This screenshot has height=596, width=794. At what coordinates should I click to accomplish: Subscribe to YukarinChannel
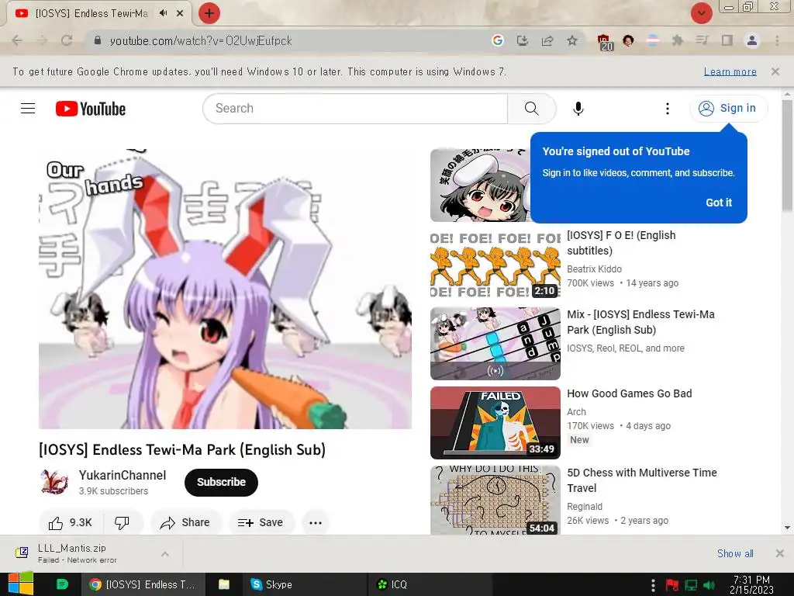point(221,483)
